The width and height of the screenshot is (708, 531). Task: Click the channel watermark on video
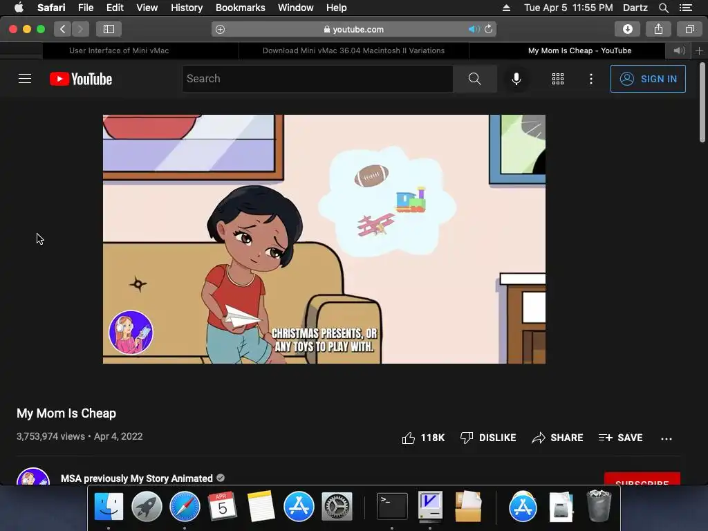tap(131, 333)
